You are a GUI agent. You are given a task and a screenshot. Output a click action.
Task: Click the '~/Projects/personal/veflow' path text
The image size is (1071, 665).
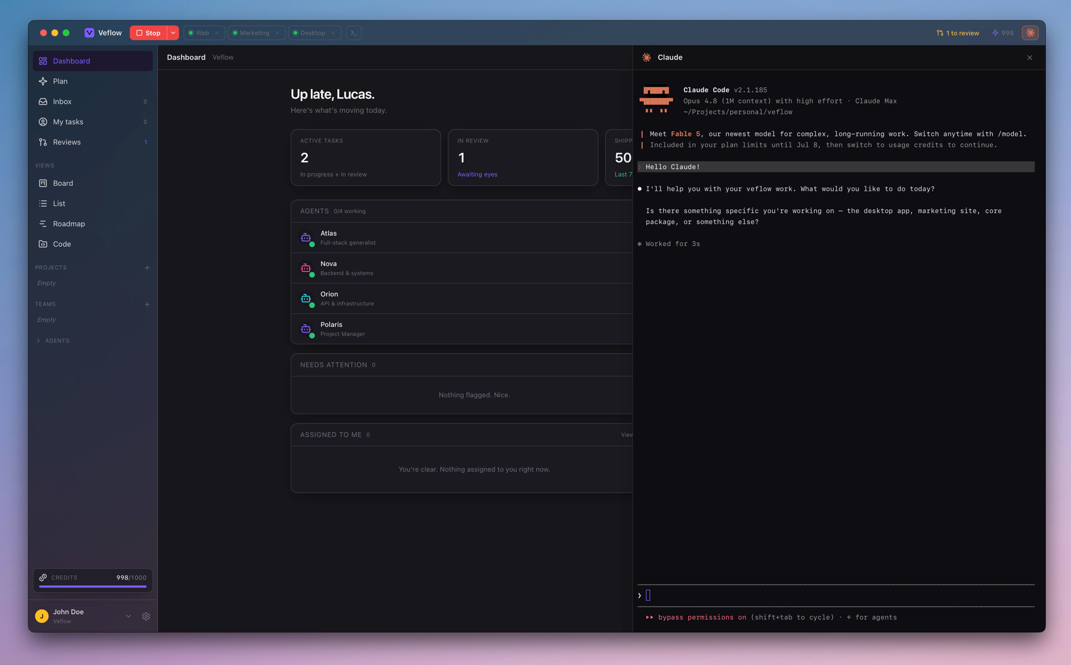[738, 112]
